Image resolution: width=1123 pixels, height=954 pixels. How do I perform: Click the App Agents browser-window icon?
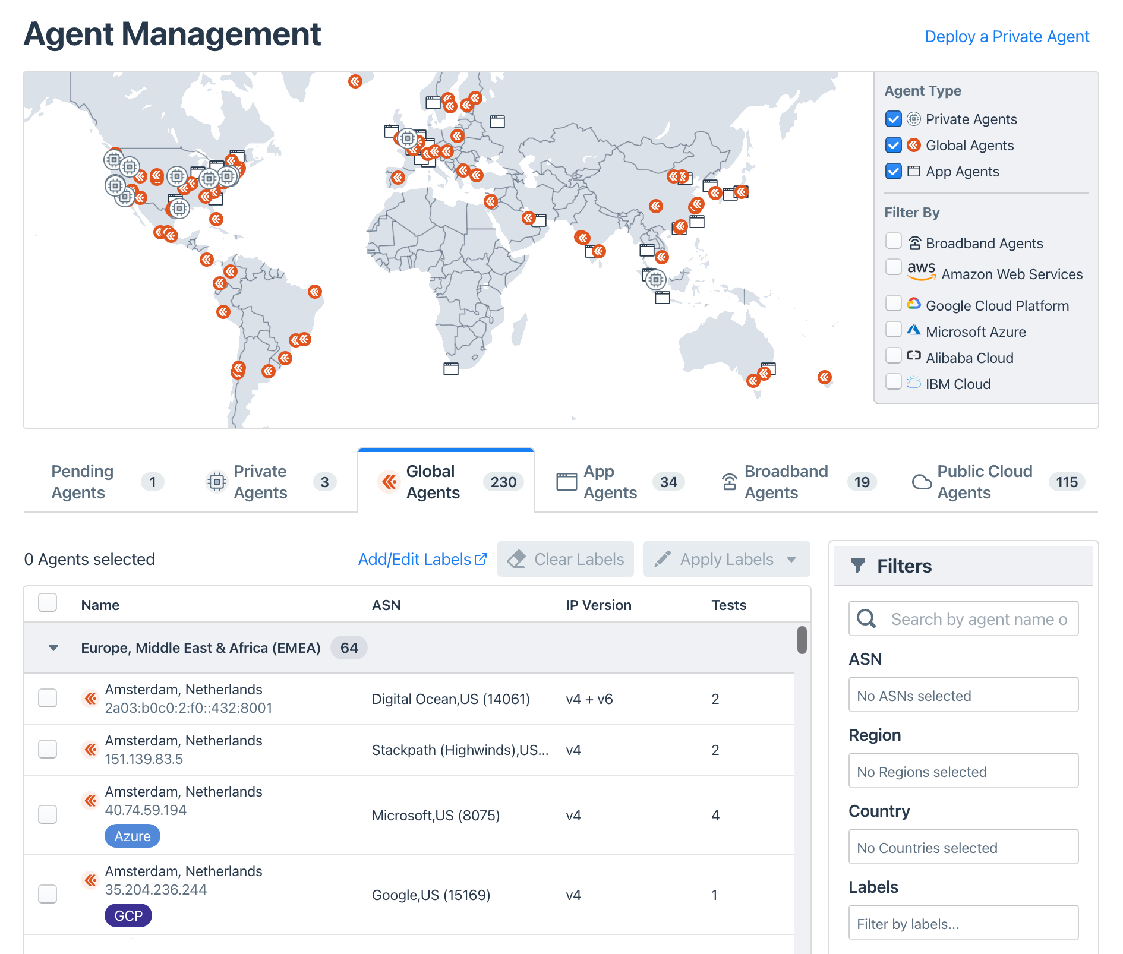click(565, 482)
